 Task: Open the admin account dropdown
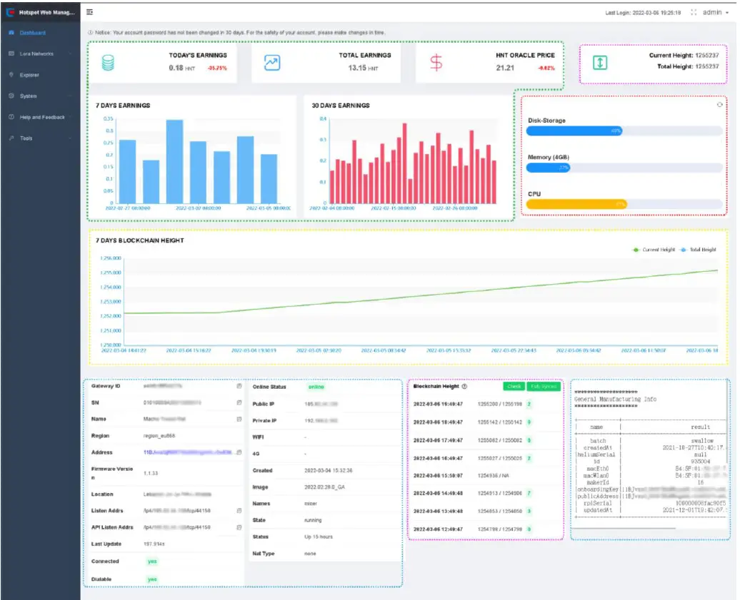click(714, 13)
